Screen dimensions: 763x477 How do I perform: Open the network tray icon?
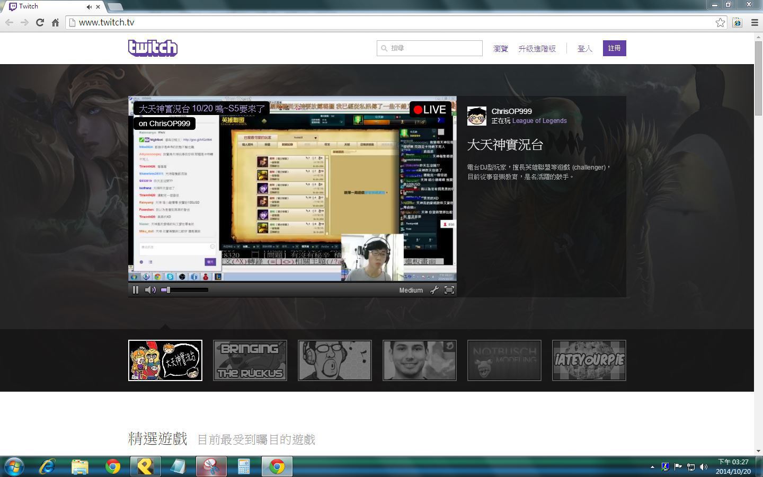pos(690,467)
